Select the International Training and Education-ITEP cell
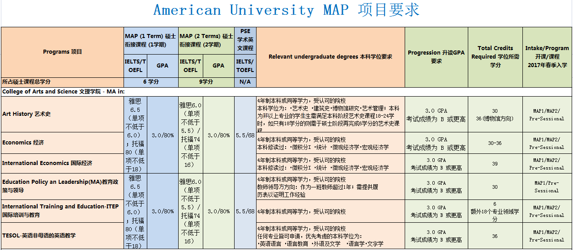 click(63, 211)
